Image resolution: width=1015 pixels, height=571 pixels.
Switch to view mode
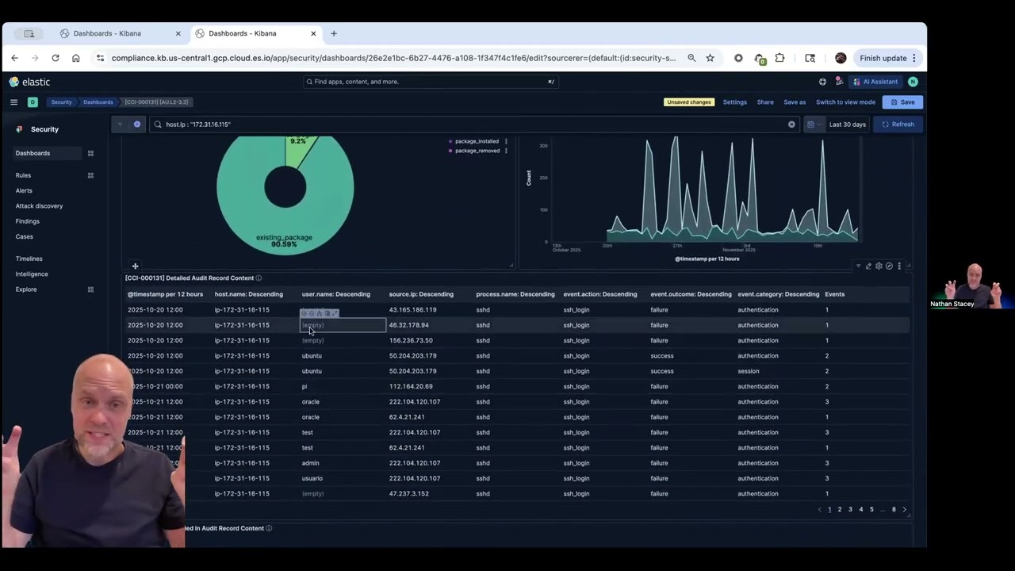point(845,102)
